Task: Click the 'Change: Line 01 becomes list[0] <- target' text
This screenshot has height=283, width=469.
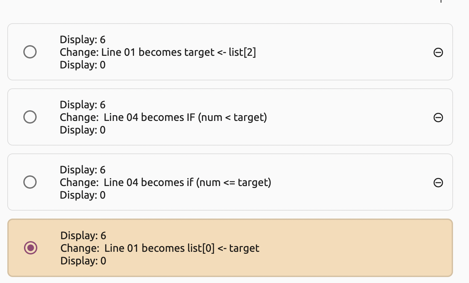Action: (159, 248)
